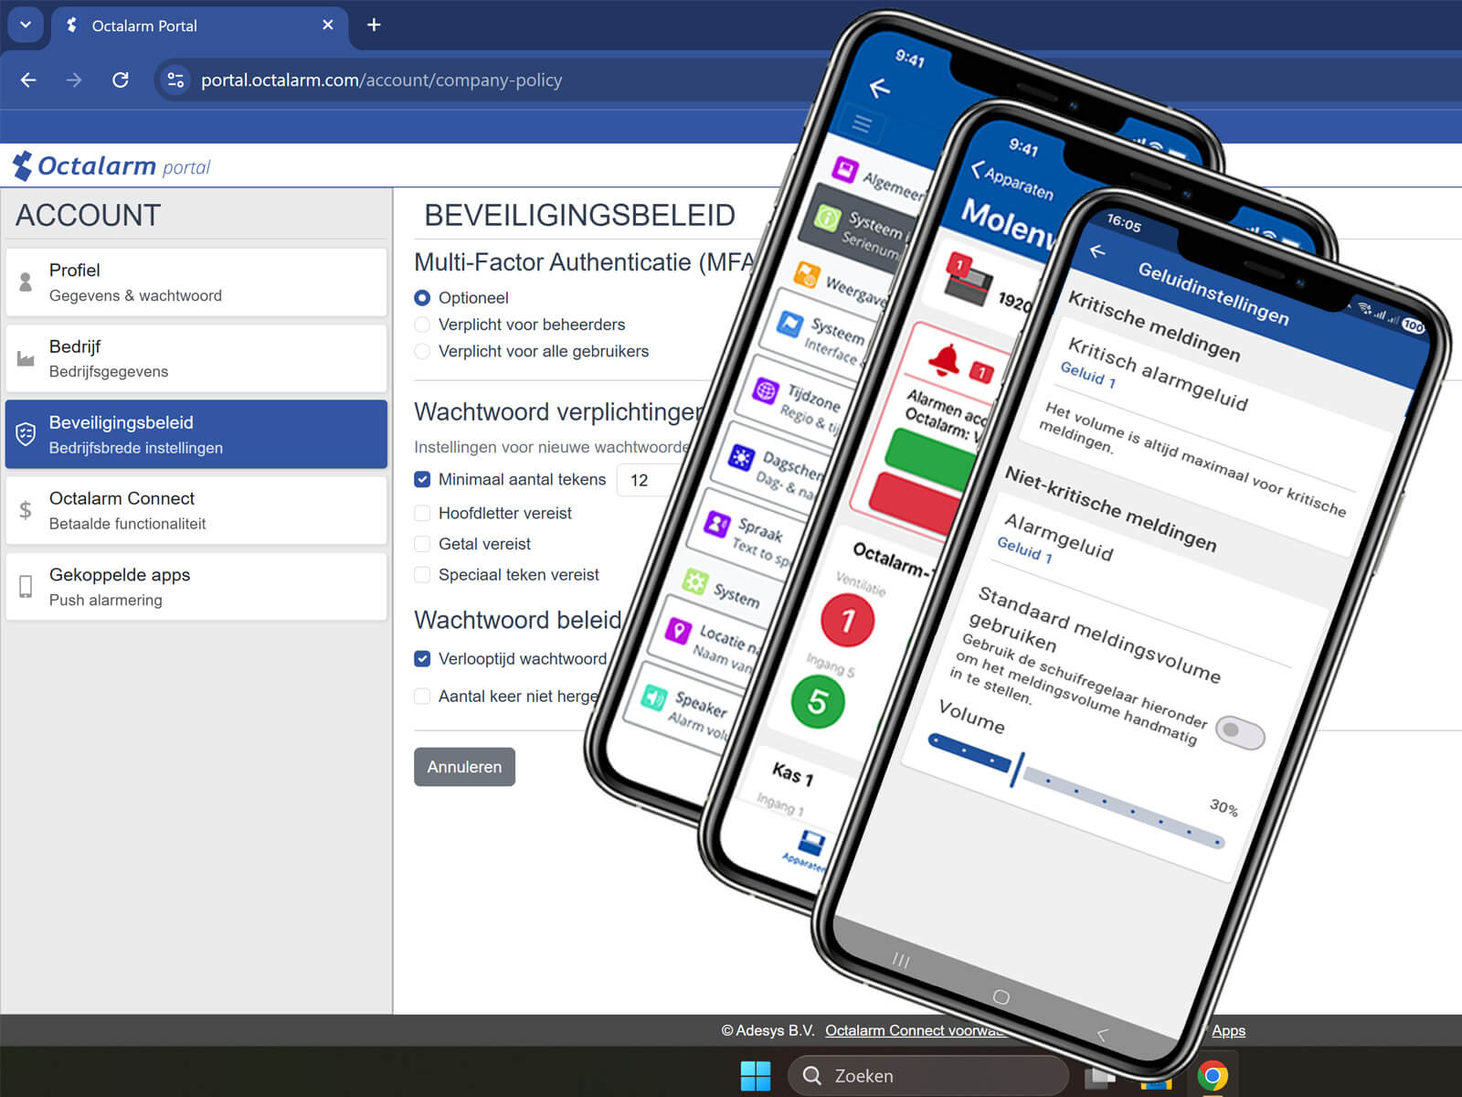Open site information icon in address bar
The height and width of the screenshot is (1097, 1462).
tap(175, 80)
